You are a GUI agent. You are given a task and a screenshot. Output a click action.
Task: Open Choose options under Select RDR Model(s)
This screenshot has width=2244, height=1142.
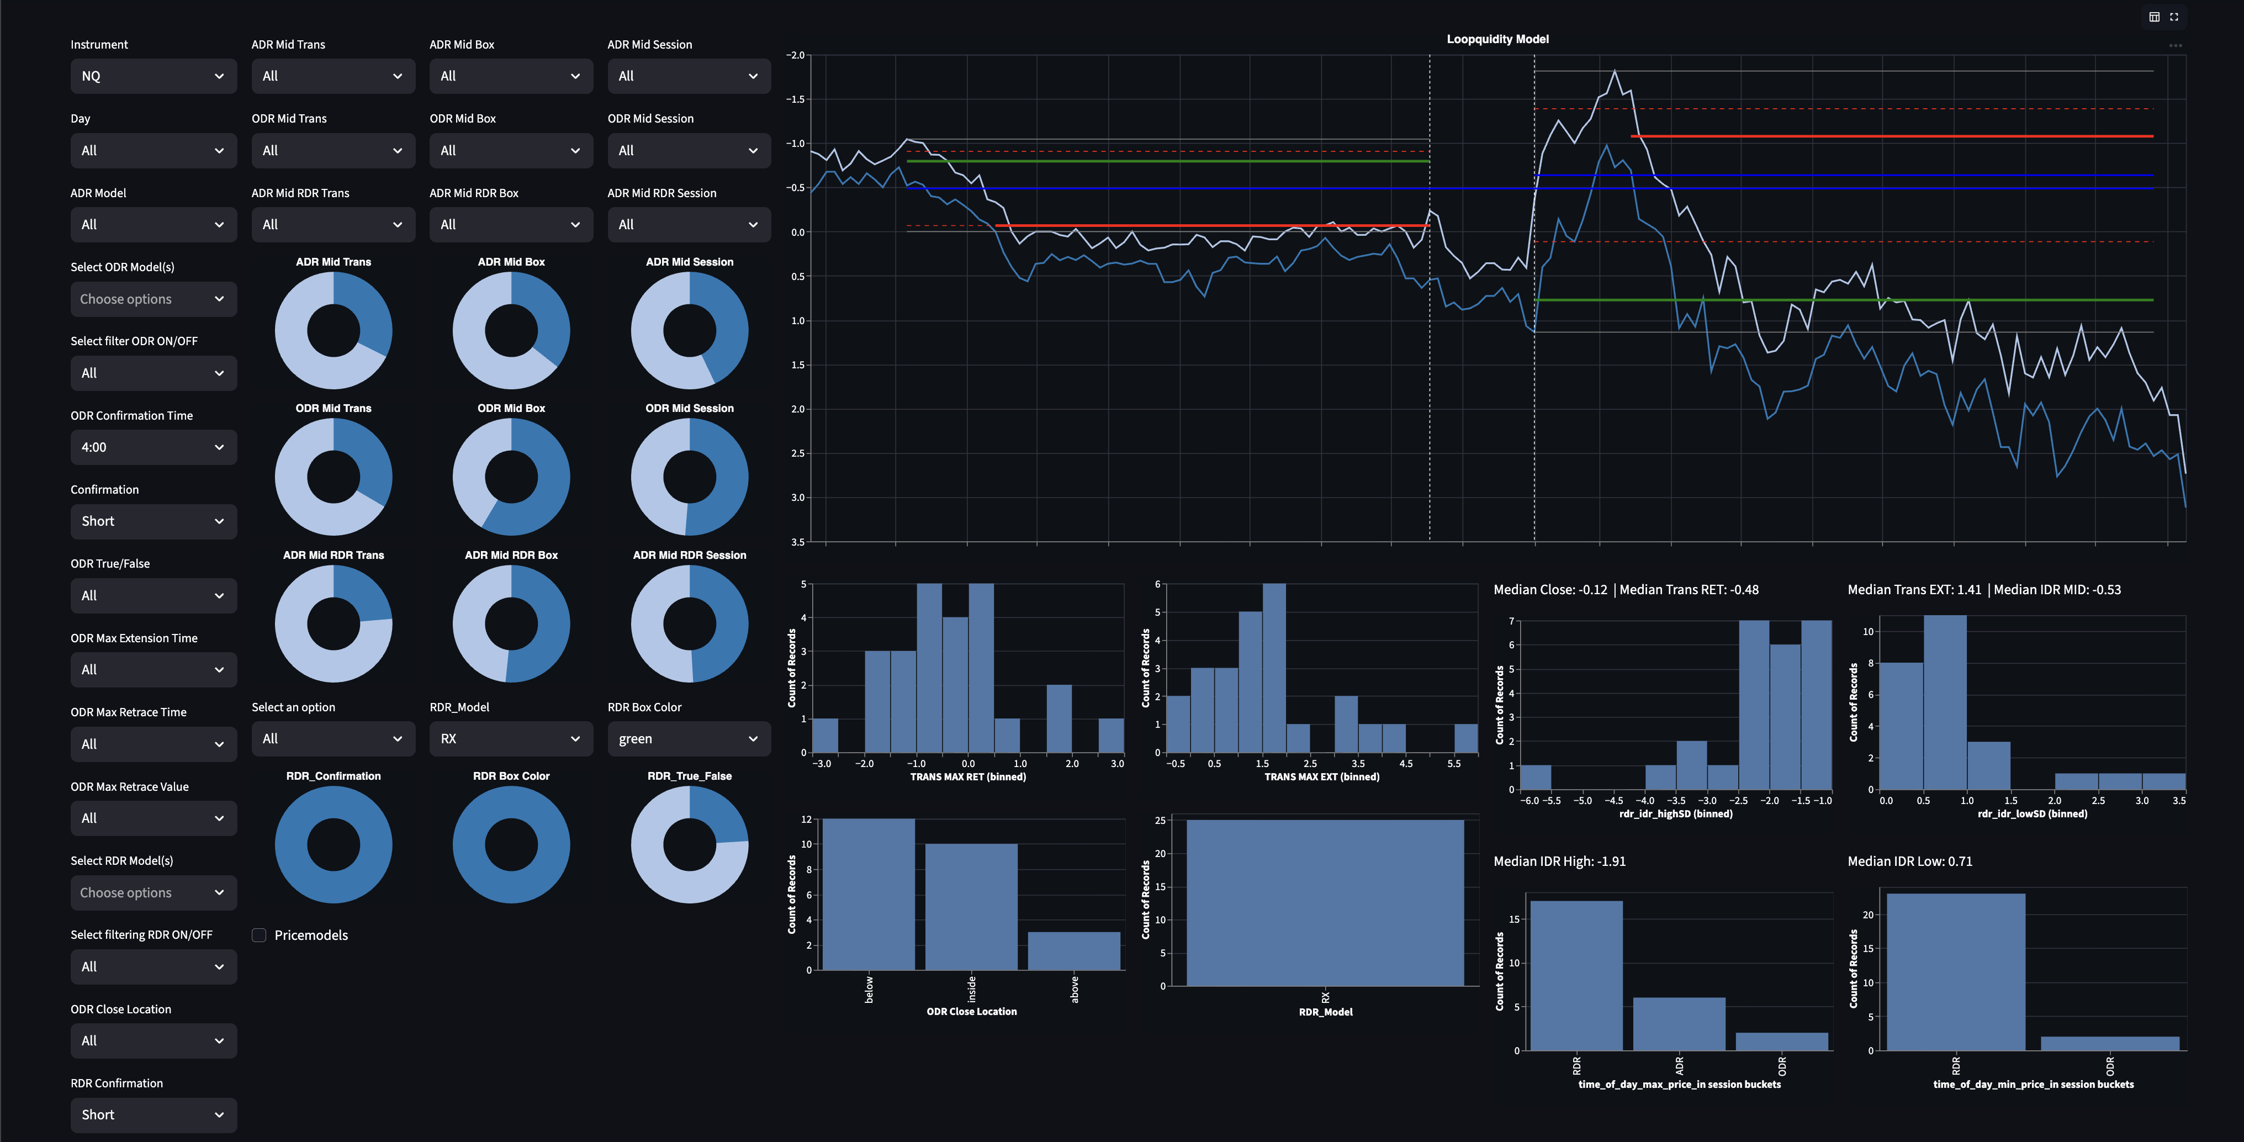click(154, 892)
